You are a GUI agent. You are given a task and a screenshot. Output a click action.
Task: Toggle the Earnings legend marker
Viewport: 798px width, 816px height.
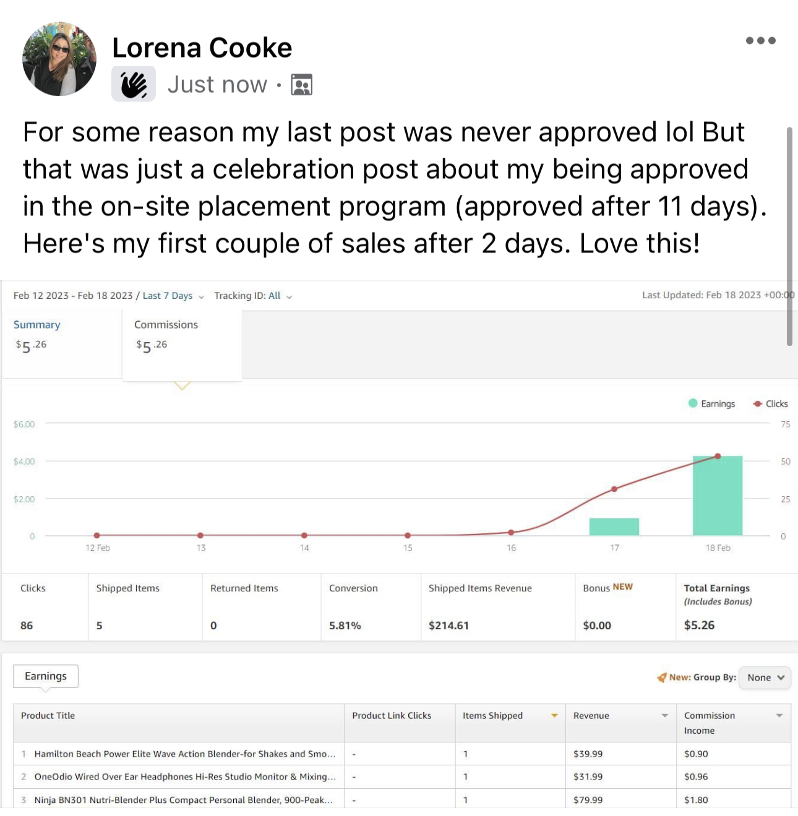pyautogui.click(x=693, y=403)
